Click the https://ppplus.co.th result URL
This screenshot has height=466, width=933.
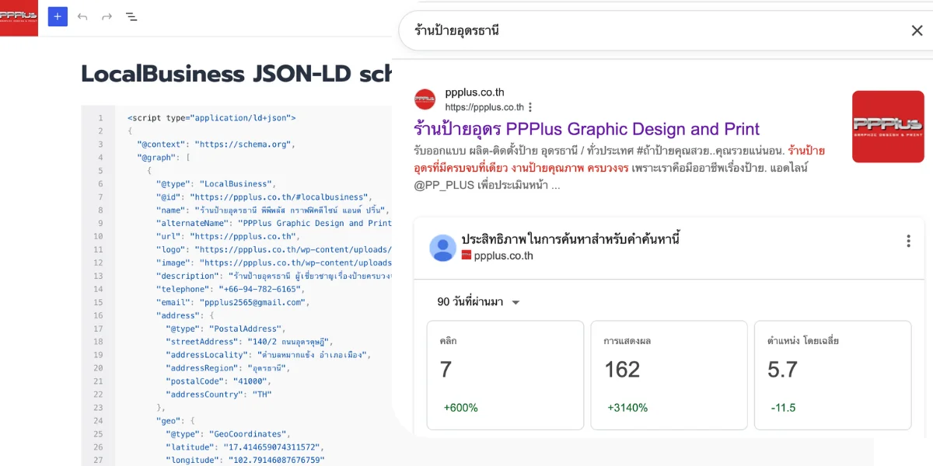click(x=484, y=107)
